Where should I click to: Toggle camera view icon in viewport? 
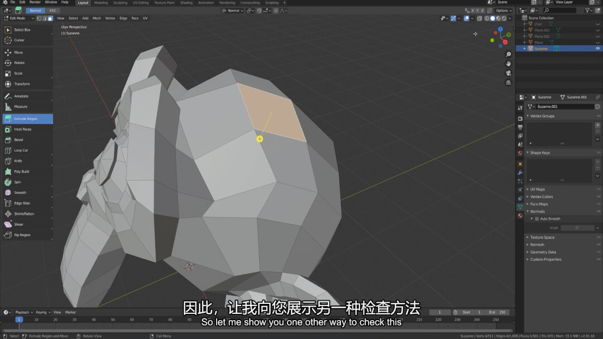point(509,73)
